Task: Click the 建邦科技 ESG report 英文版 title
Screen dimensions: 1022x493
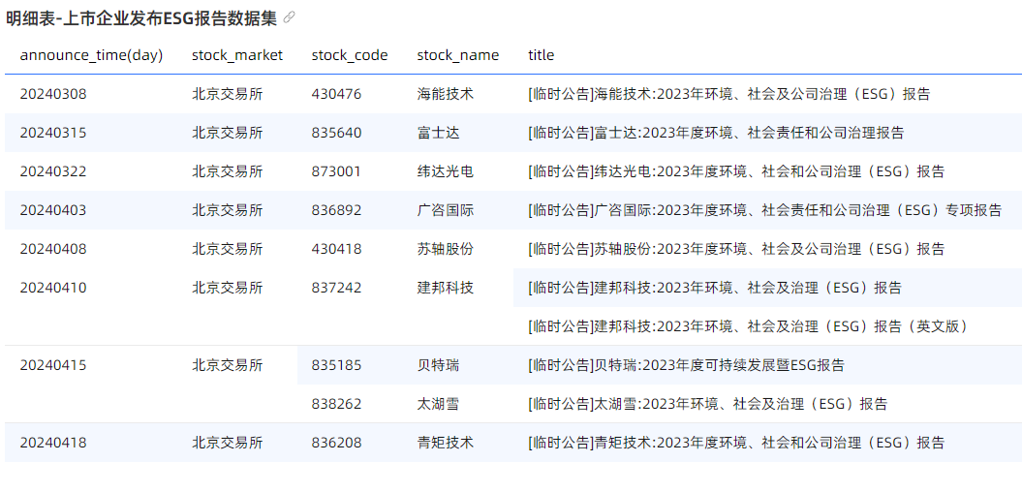Action: (x=748, y=326)
